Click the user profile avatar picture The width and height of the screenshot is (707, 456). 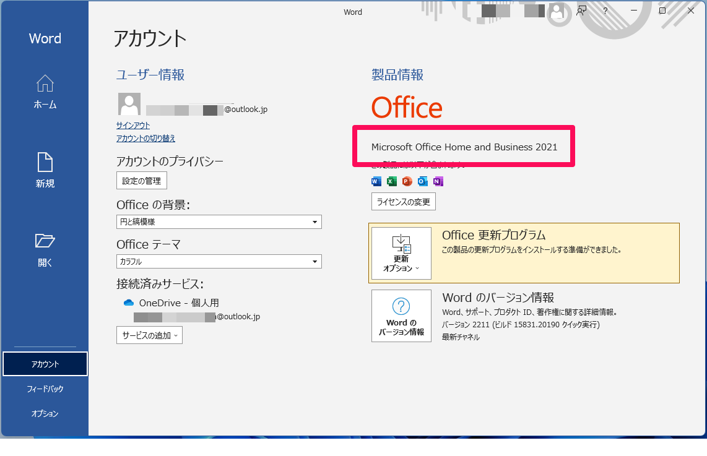coord(129,104)
